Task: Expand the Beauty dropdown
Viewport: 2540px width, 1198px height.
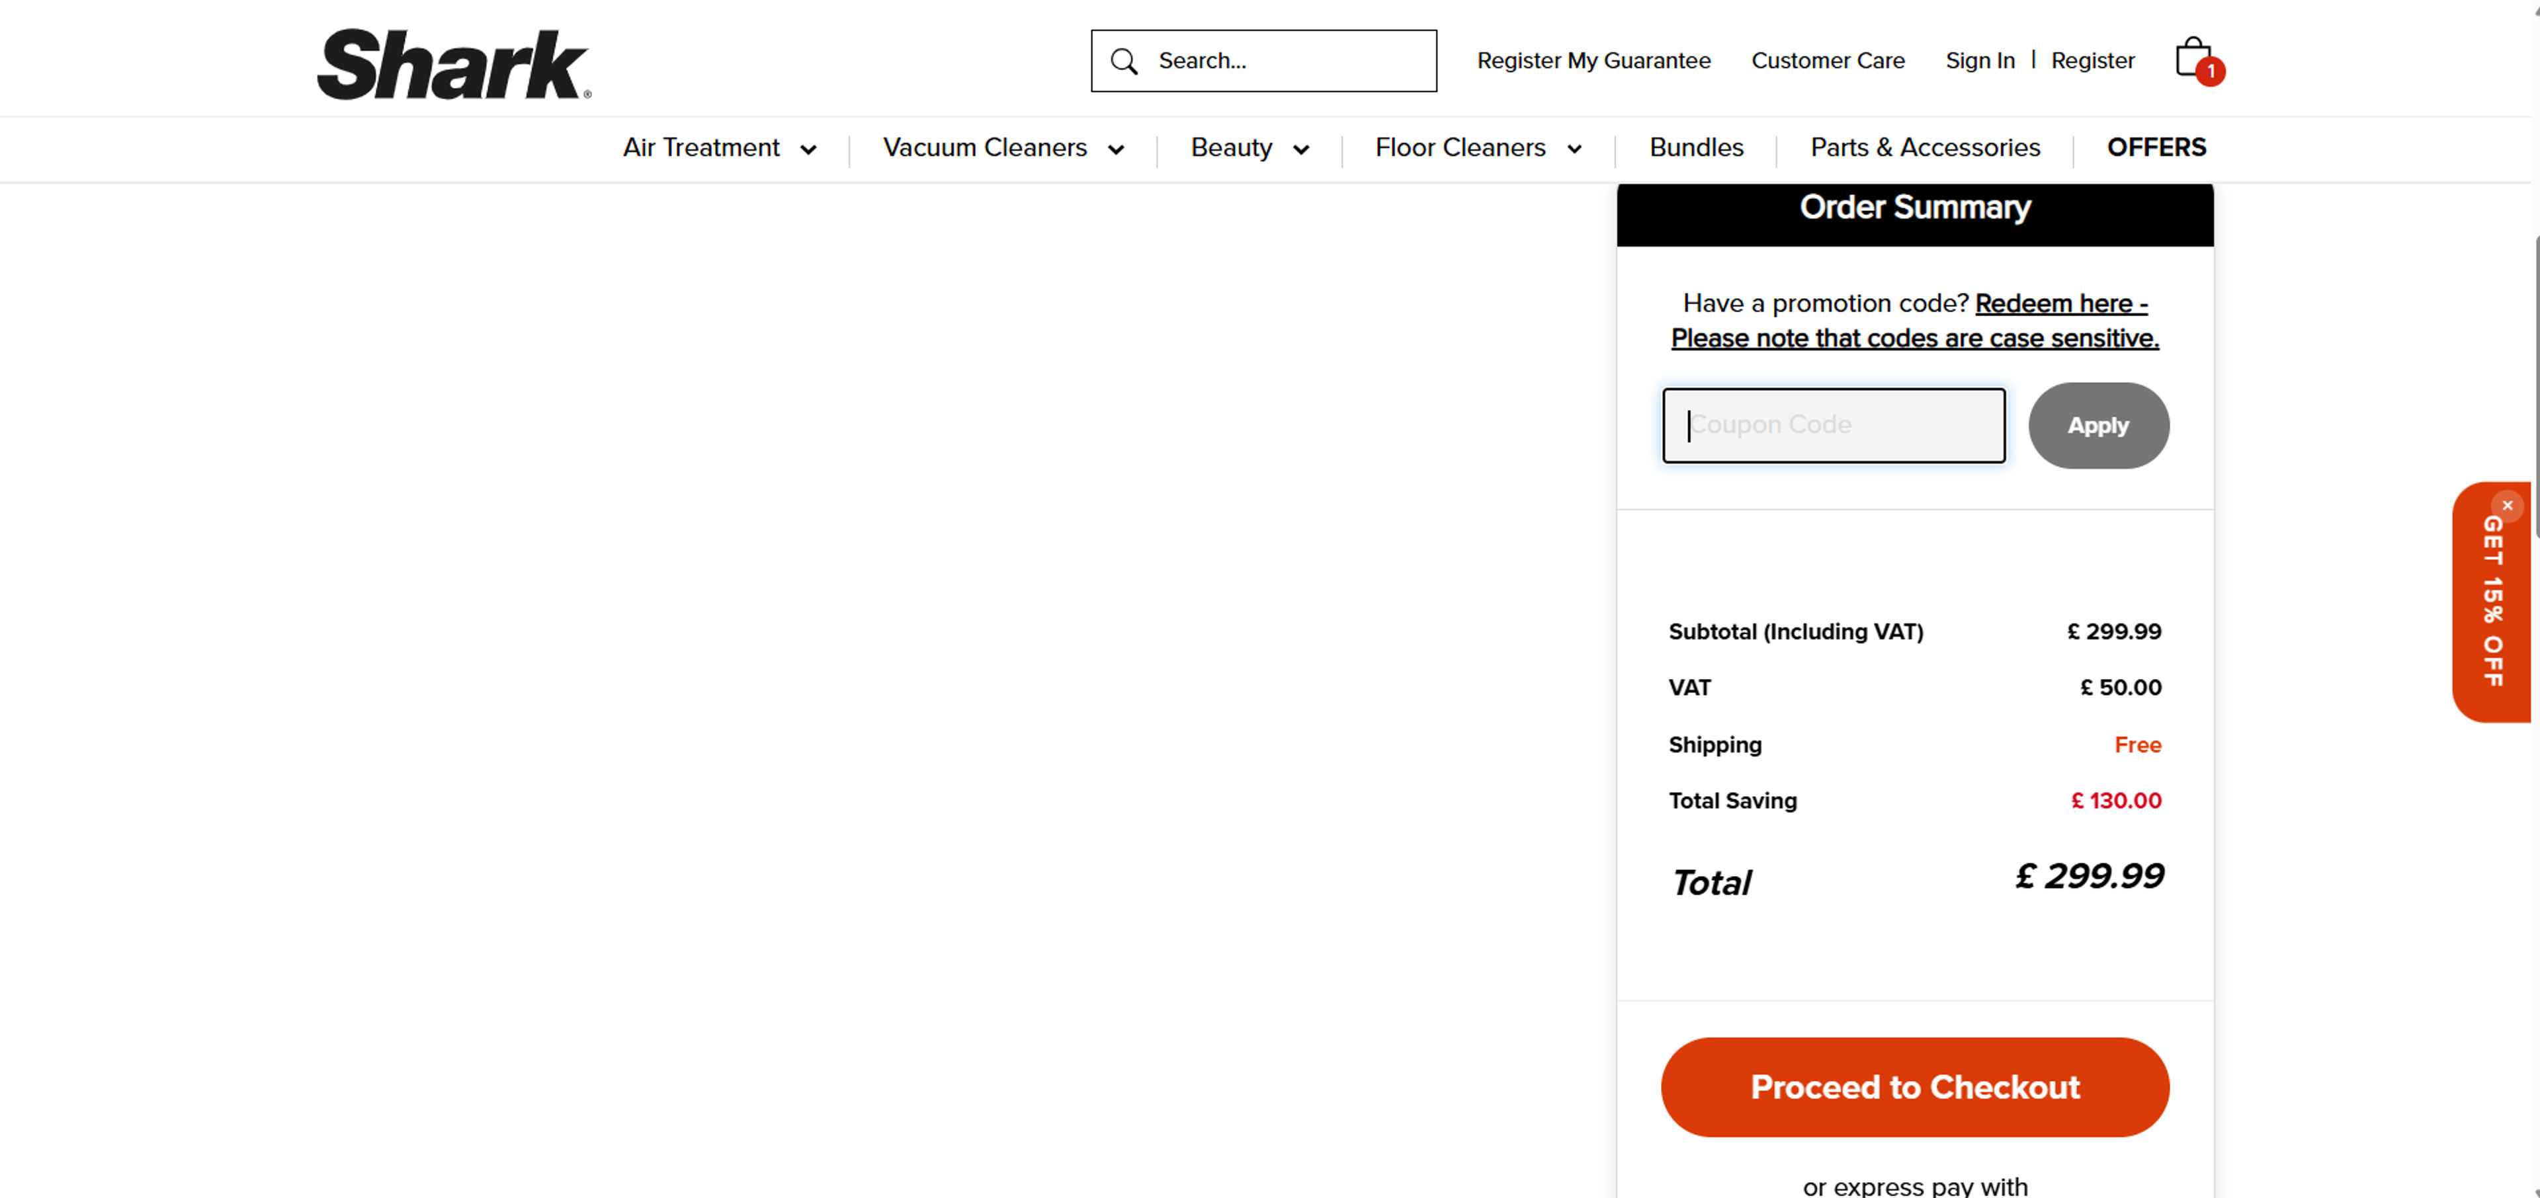Action: pos(1249,148)
